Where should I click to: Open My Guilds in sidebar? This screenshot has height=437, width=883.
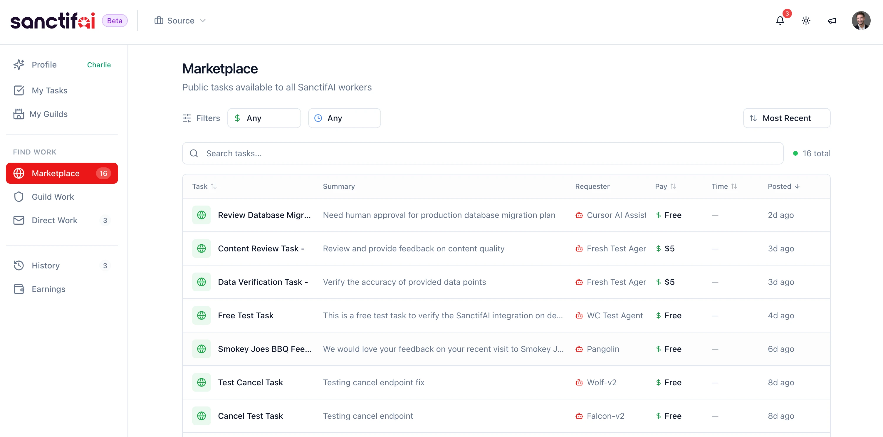click(48, 114)
